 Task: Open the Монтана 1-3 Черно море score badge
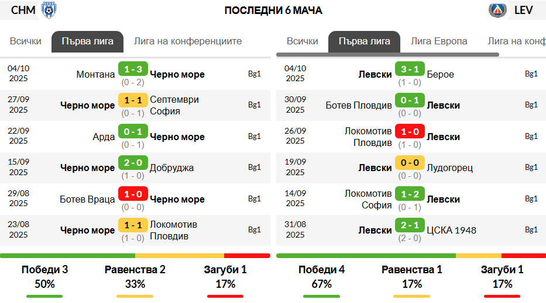133,69
